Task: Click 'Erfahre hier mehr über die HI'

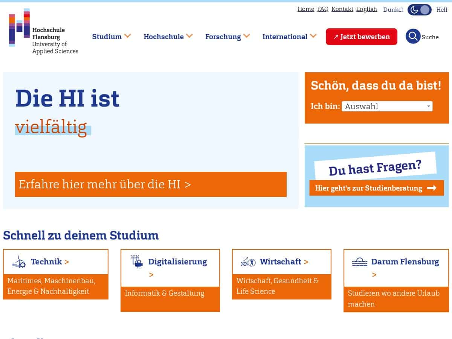Action: pos(151,184)
